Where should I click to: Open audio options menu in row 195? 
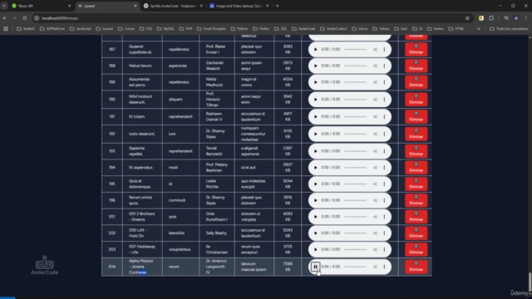(x=384, y=184)
